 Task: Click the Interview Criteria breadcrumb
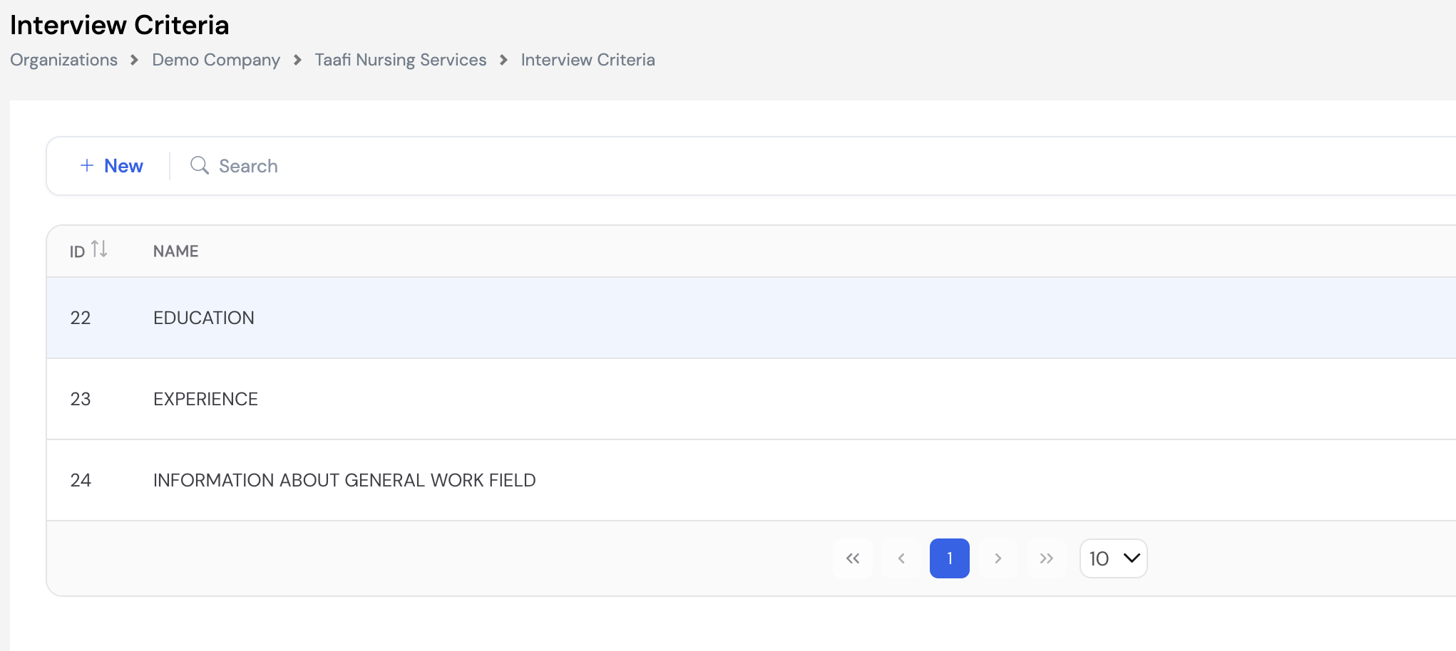(x=588, y=60)
